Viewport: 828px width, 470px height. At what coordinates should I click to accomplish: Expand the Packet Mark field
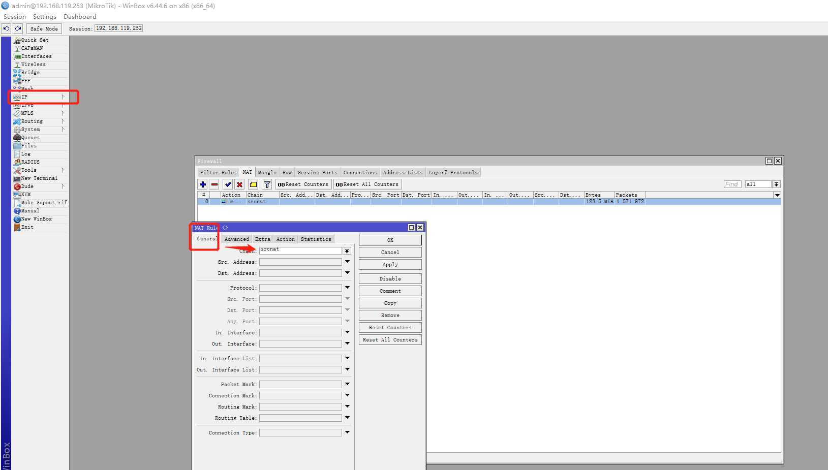[x=347, y=384]
